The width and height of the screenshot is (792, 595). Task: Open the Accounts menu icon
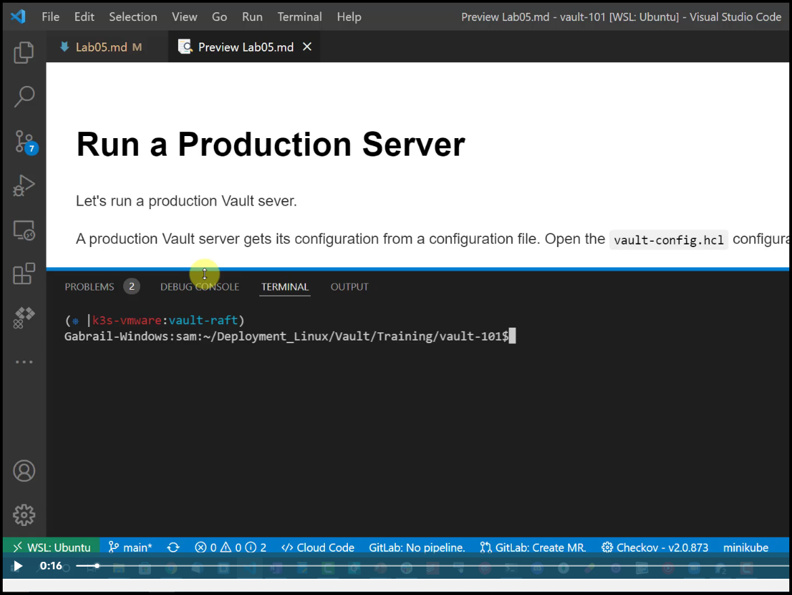pos(24,470)
